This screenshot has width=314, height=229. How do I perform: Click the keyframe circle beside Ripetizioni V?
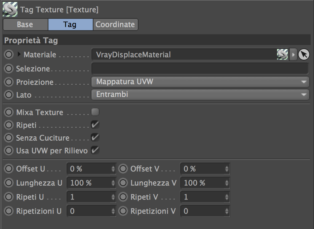pyautogui.click(x=123, y=211)
